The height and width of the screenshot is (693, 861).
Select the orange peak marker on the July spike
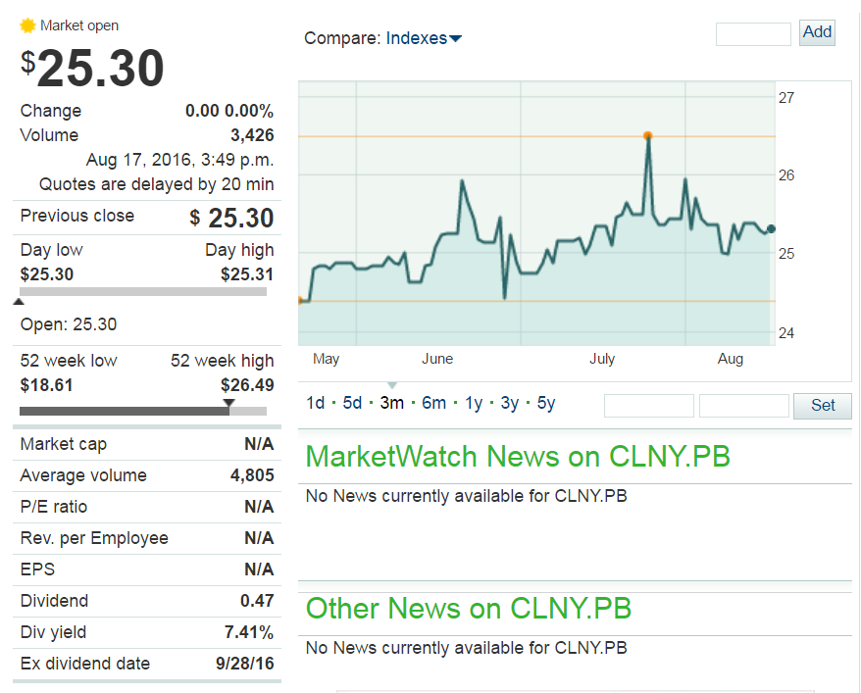[x=648, y=136]
